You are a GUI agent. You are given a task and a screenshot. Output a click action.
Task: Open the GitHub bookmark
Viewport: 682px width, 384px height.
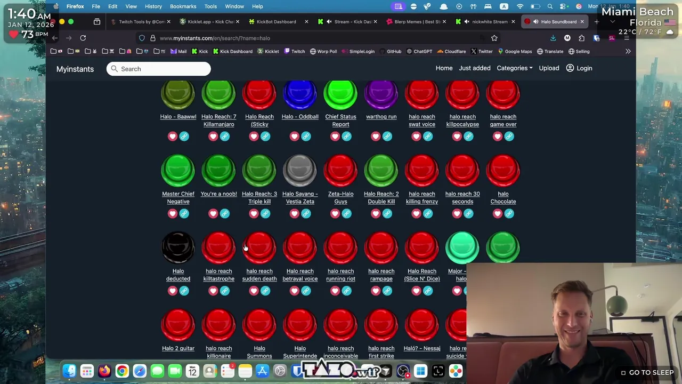coord(391,51)
